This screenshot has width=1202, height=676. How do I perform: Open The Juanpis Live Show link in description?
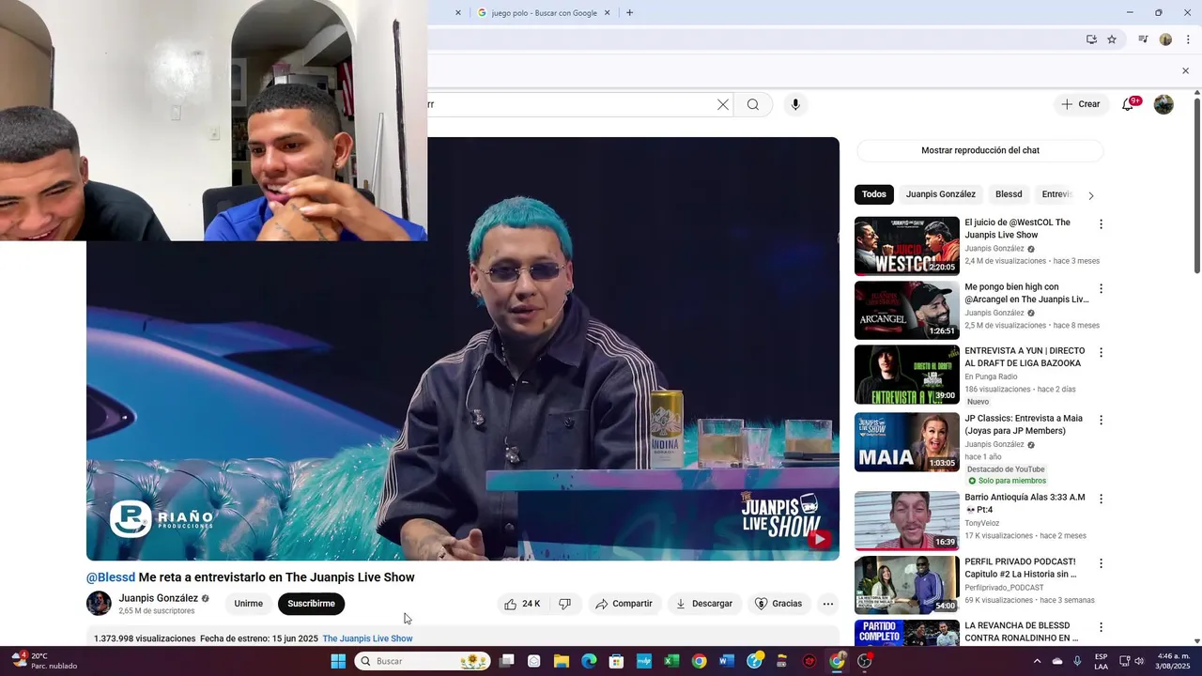point(367,638)
